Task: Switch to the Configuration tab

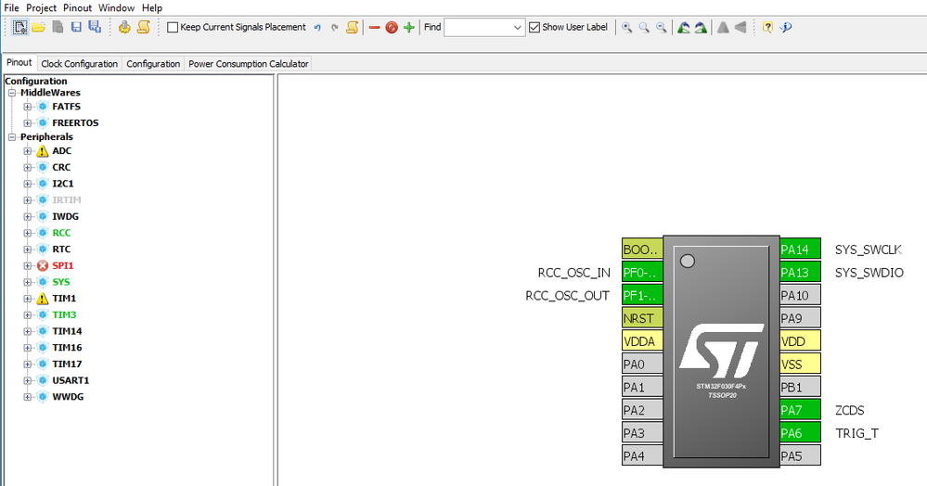Action: click(153, 64)
